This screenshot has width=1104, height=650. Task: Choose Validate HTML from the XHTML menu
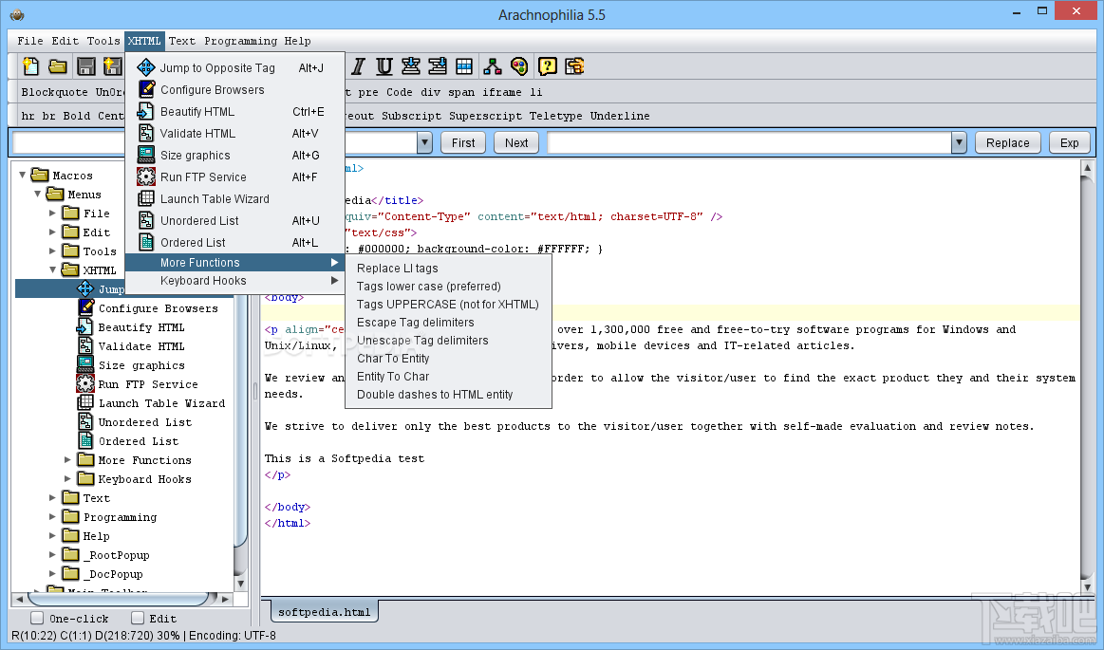(x=197, y=134)
